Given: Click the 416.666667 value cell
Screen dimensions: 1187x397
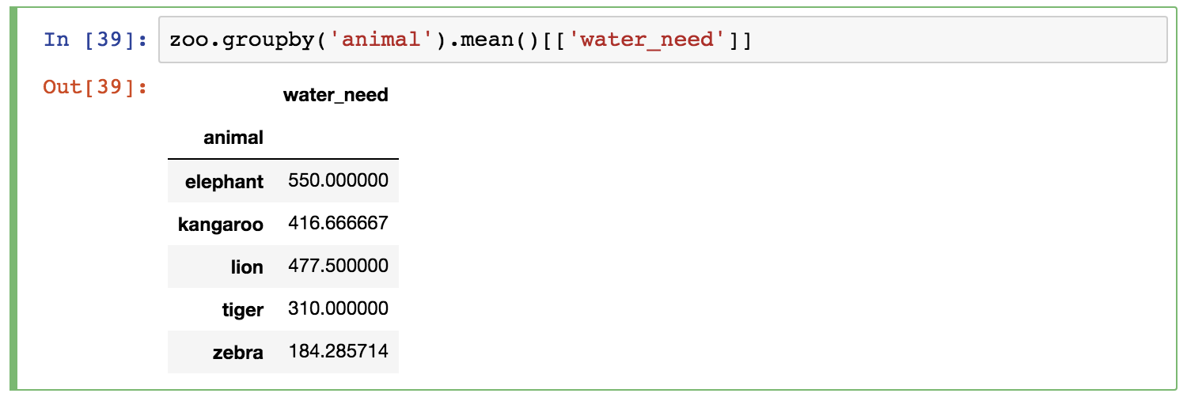Looking at the screenshot, I should [336, 223].
